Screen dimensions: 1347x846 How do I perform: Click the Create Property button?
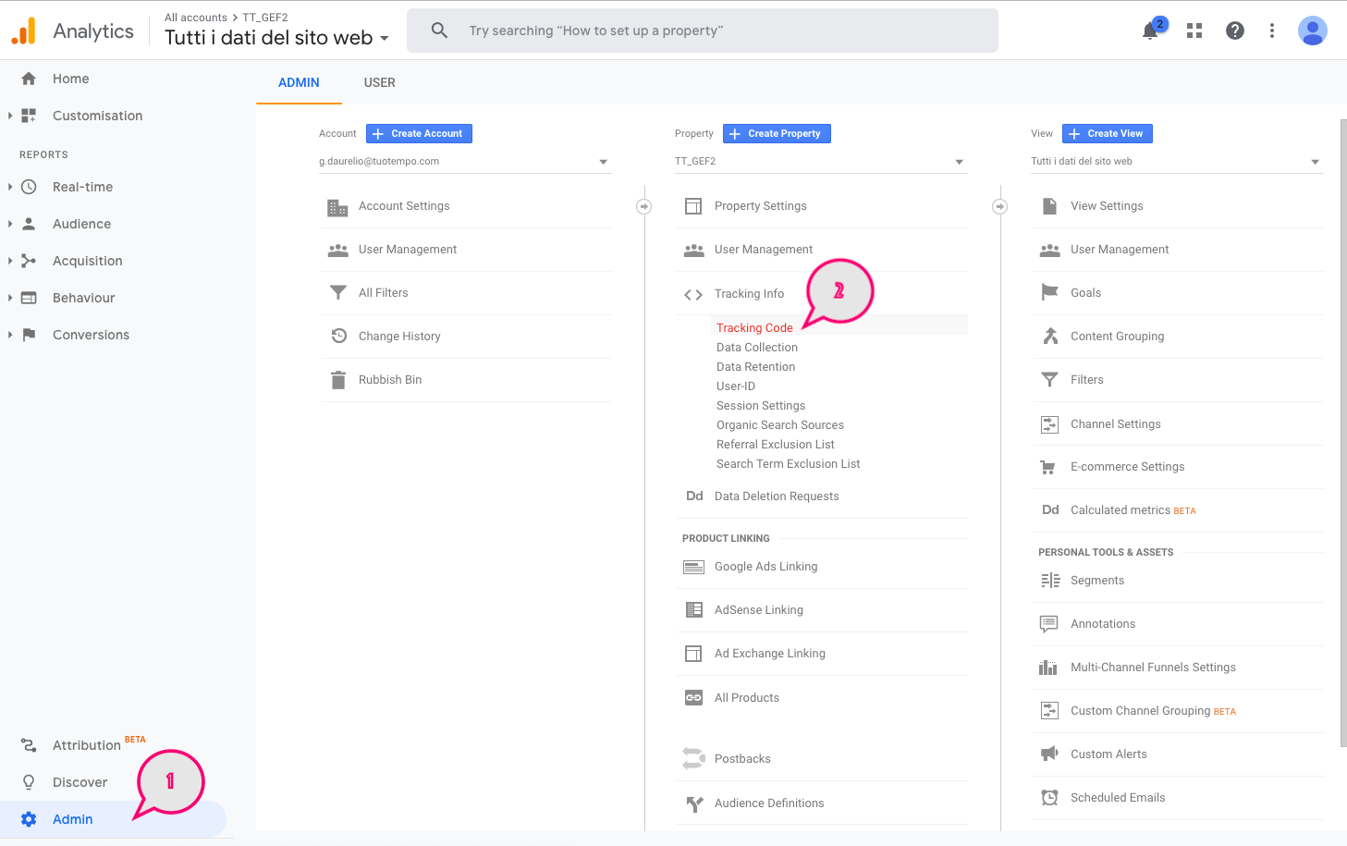tap(777, 134)
